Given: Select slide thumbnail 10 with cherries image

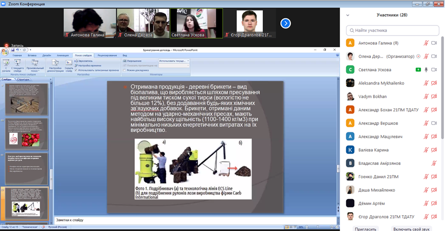Looking at the screenshot, I should pyautogui.click(x=27, y=134).
